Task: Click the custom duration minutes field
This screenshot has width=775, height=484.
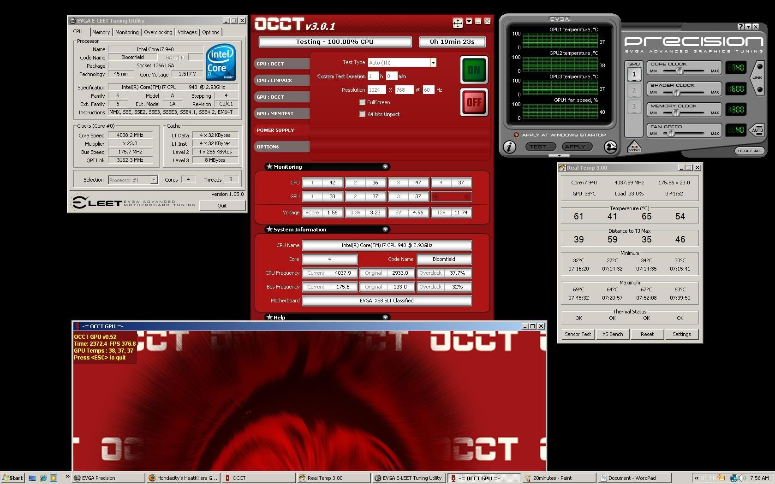Action: [391, 76]
